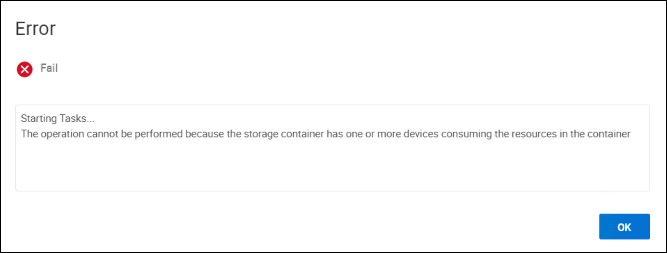Viewport: 667px width, 253px height.
Task: Click the white cross in red circle
Action: (25, 70)
